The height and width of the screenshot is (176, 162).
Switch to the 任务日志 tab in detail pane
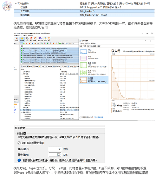pyautogui.click(x=57, y=67)
